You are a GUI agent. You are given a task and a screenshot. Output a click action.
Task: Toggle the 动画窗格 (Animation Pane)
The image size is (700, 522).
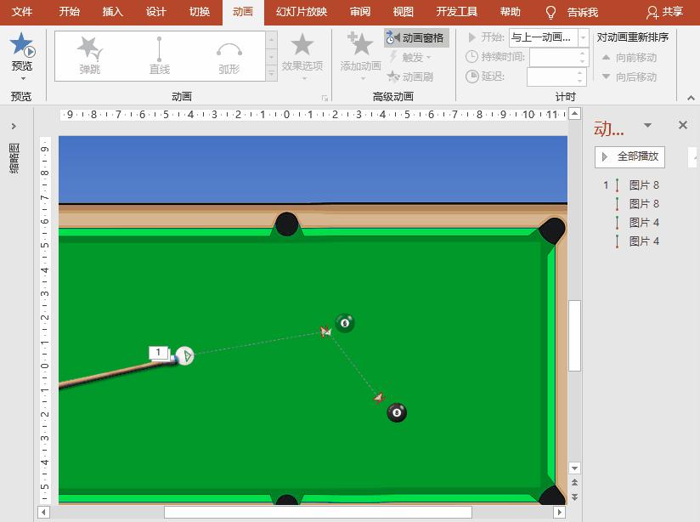coord(415,38)
